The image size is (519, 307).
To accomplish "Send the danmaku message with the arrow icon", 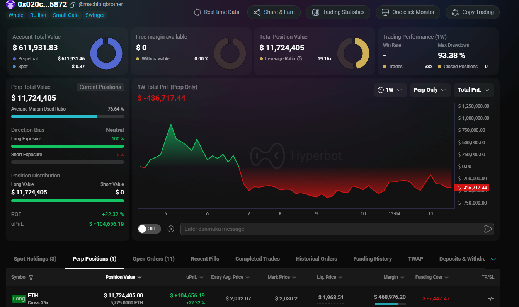I will tap(488, 229).
